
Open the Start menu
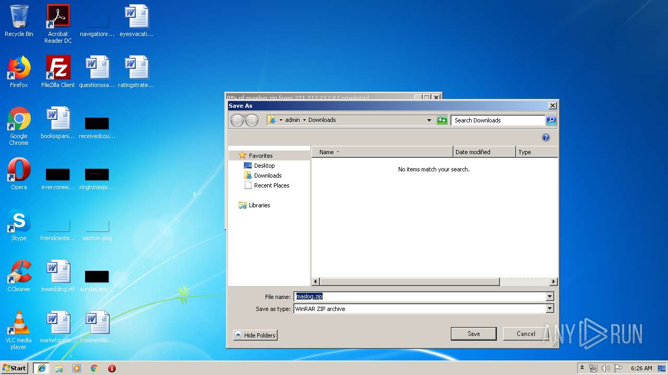coord(15,368)
